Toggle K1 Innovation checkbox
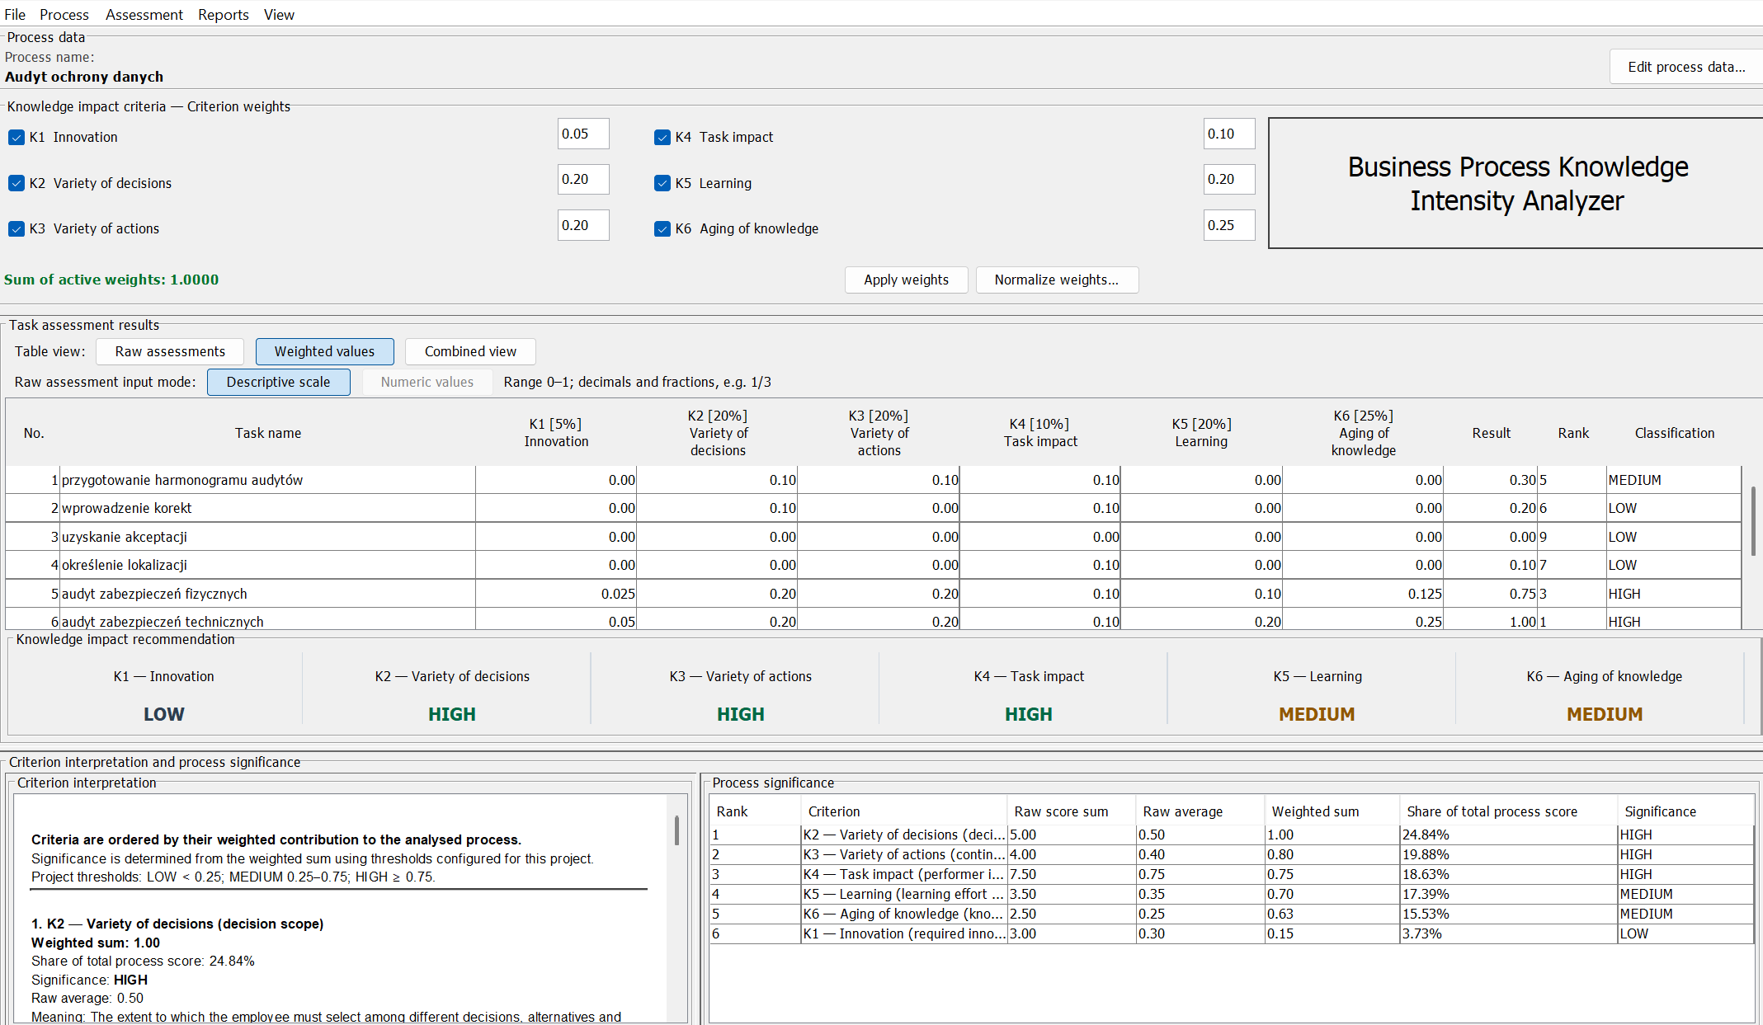This screenshot has height=1025, width=1763. click(x=16, y=137)
